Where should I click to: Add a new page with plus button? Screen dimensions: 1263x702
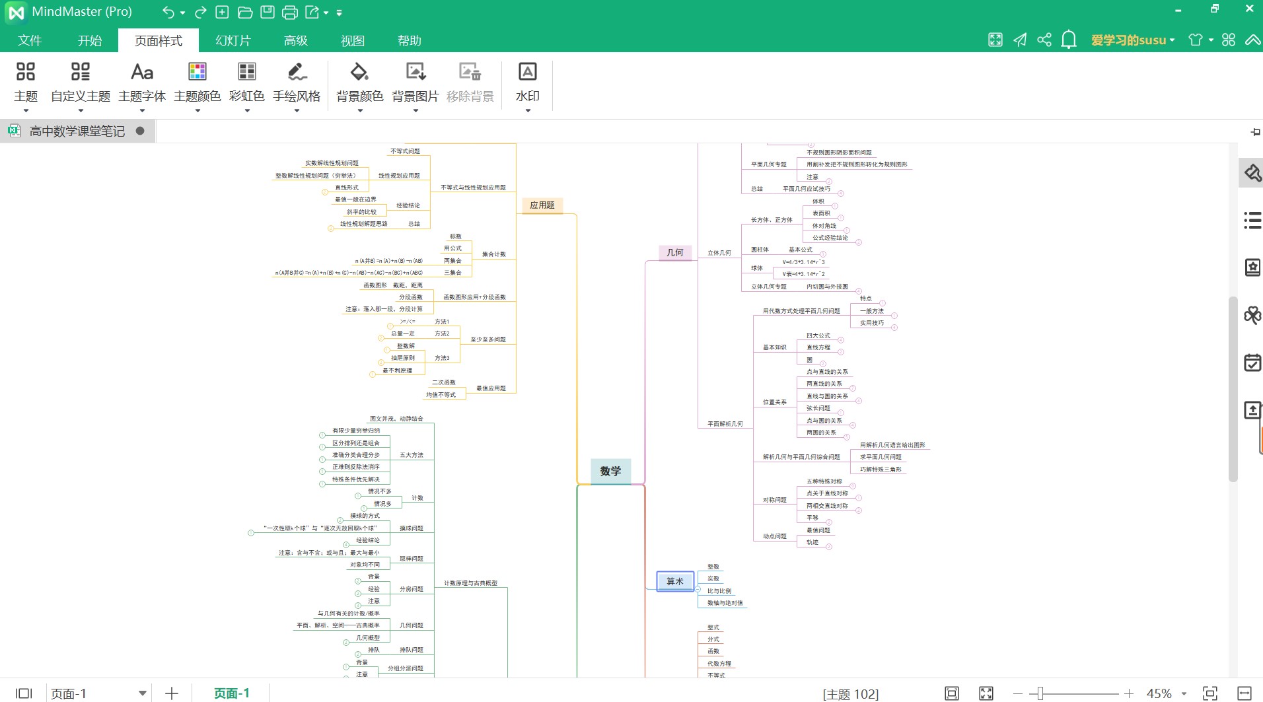click(x=172, y=693)
